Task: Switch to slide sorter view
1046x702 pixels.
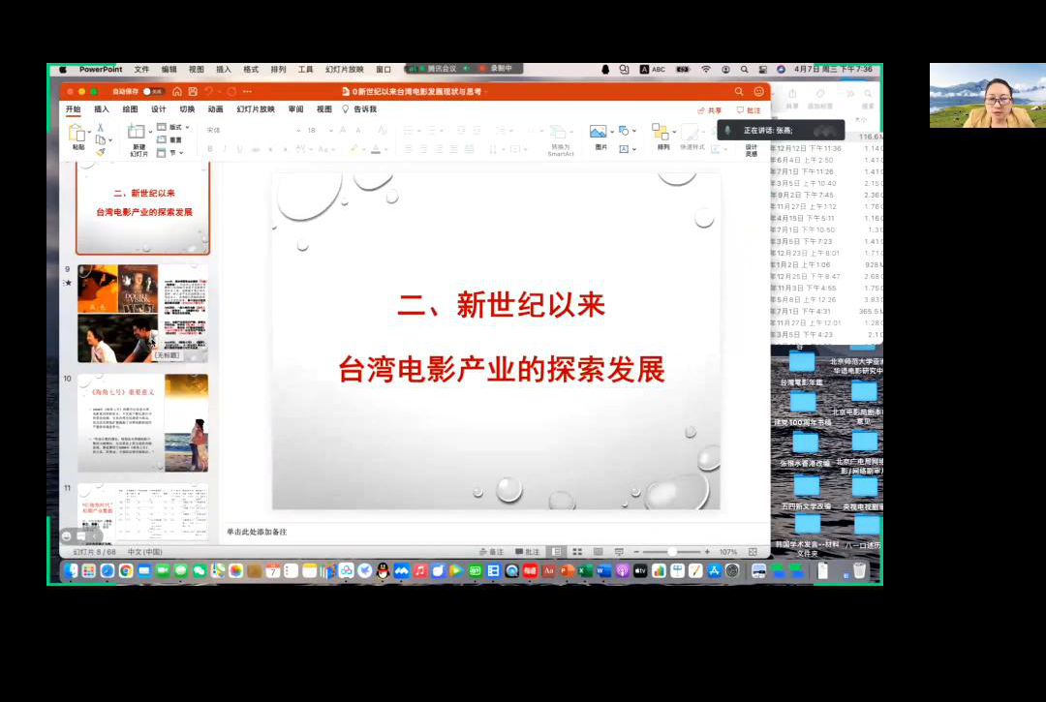Action: click(576, 552)
